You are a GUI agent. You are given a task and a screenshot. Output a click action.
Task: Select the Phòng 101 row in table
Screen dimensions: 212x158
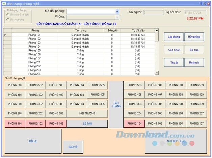point(34,35)
